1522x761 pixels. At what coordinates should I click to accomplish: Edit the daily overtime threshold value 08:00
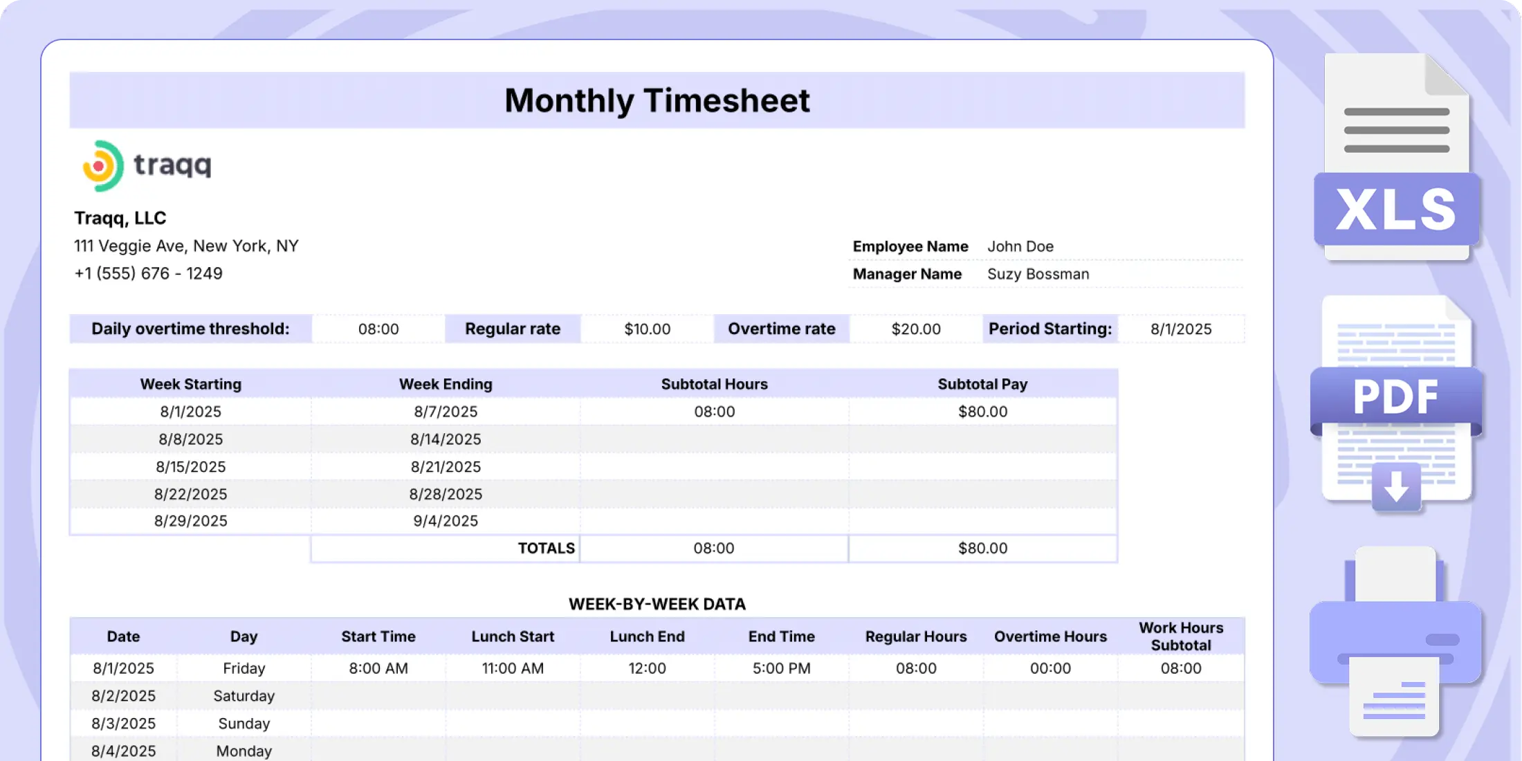click(378, 329)
